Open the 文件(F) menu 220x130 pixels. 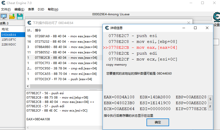(x=6, y=9)
